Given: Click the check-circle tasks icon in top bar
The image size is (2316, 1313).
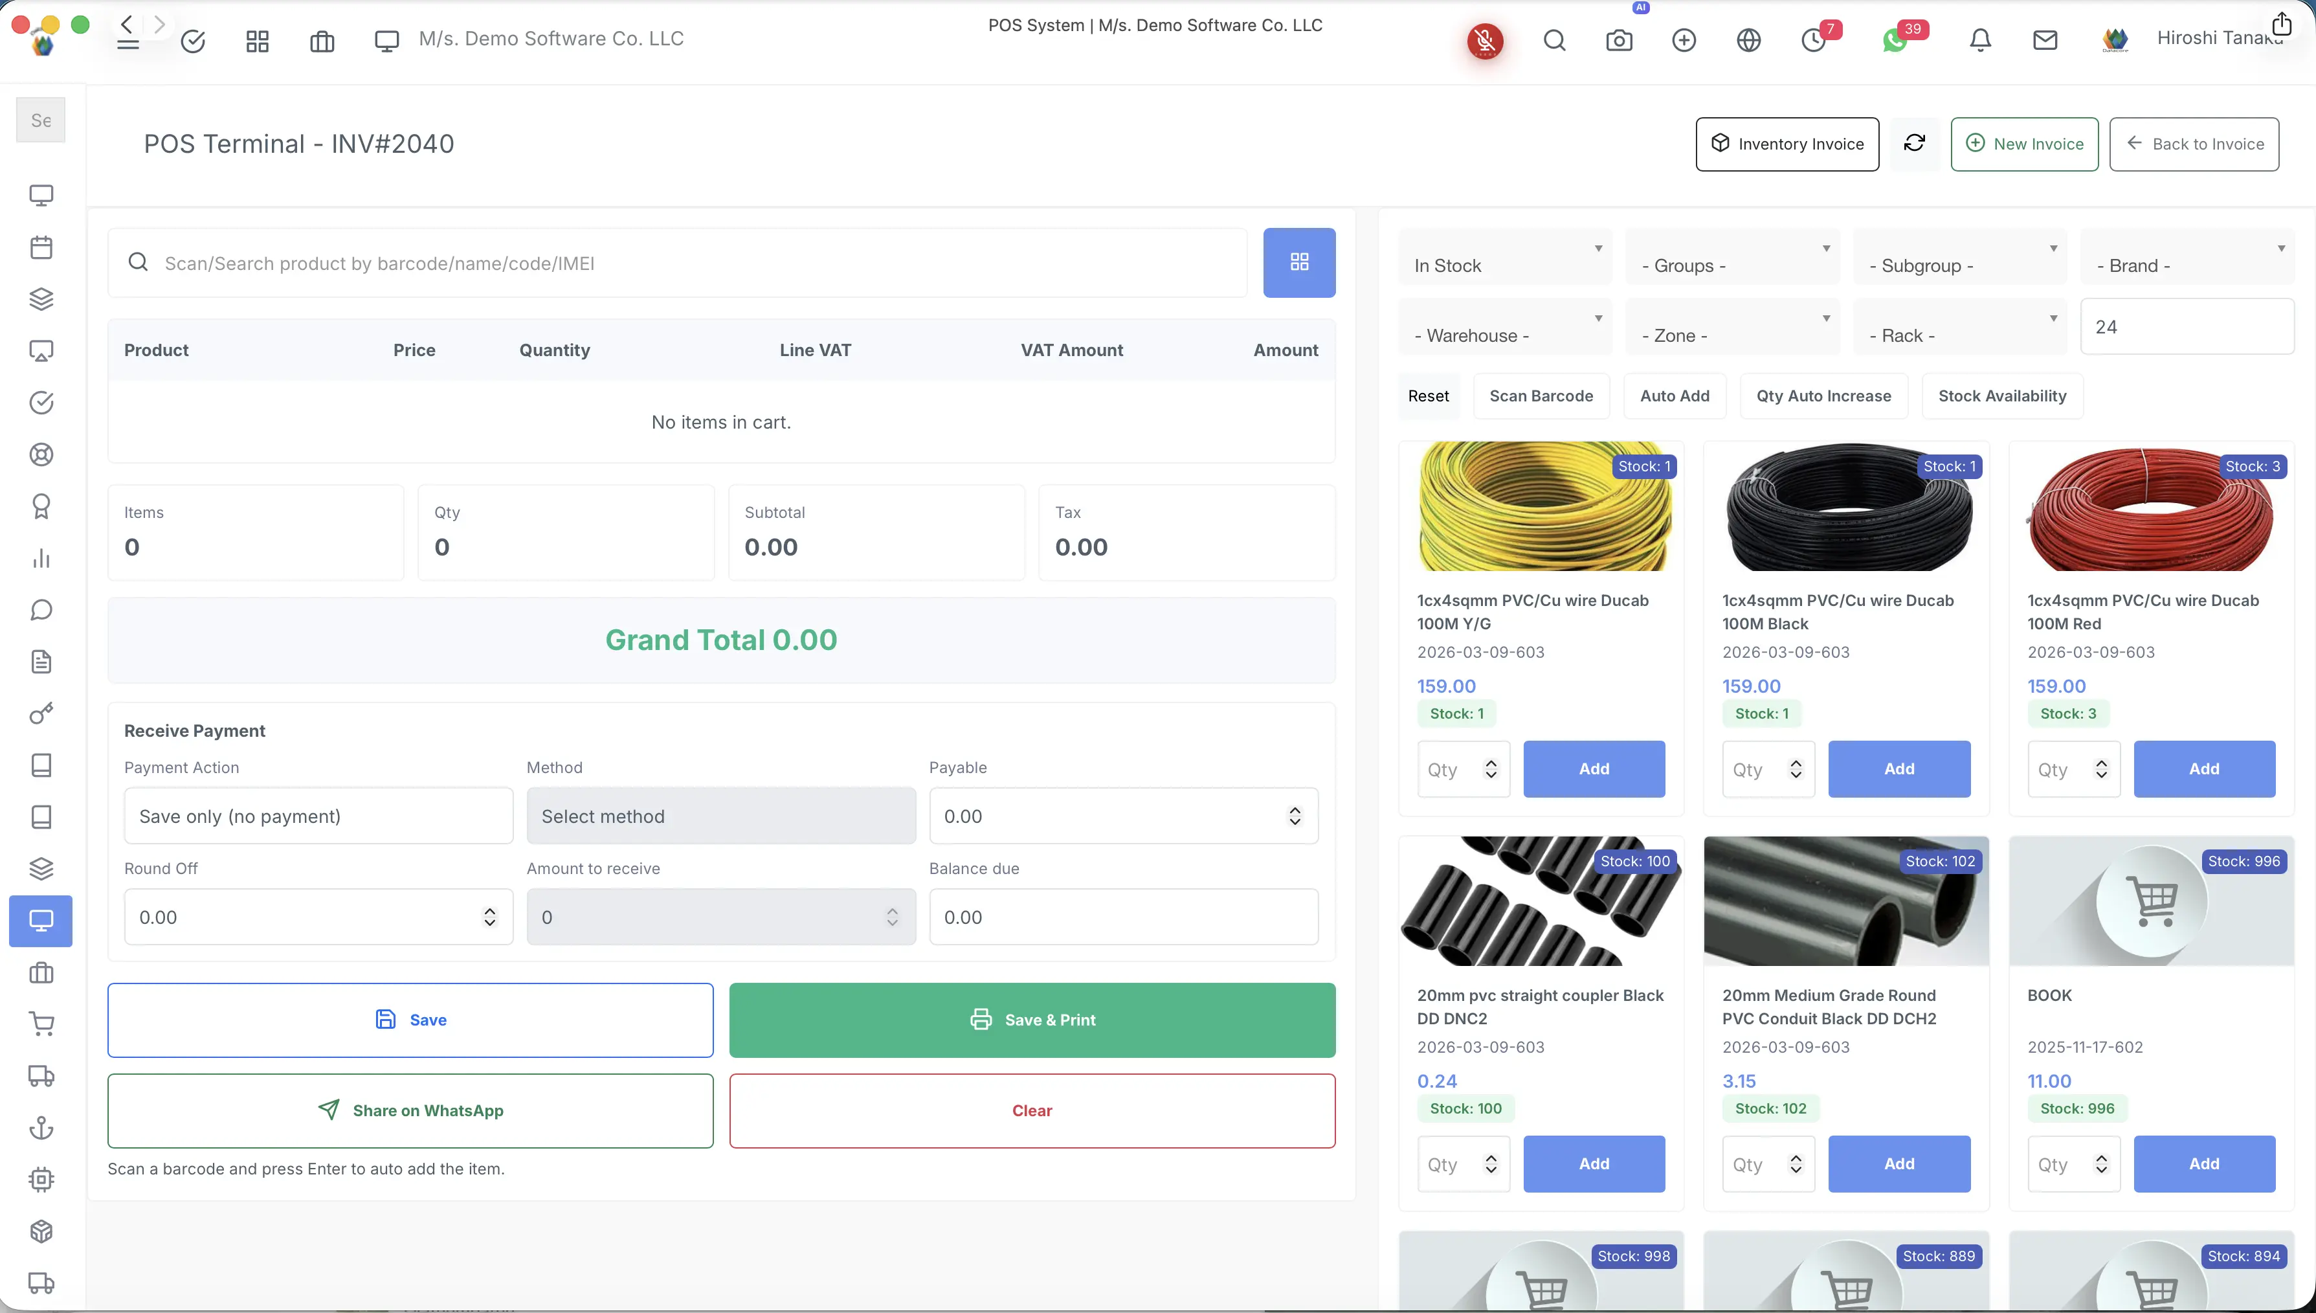Looking at the screenshot, I should pyautogui.click(x=193, y=41).
